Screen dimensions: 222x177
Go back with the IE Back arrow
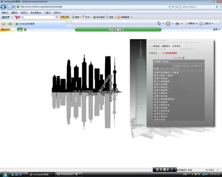tap(3, 7)
